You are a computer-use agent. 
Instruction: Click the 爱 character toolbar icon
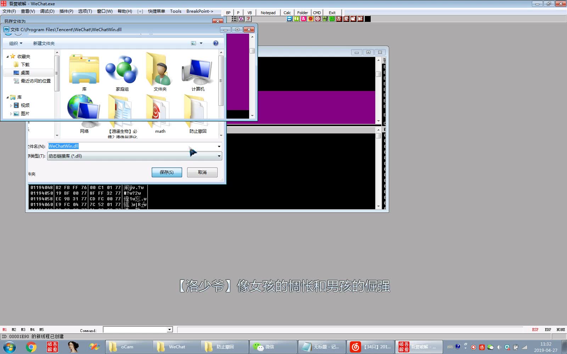pos(346,19)
